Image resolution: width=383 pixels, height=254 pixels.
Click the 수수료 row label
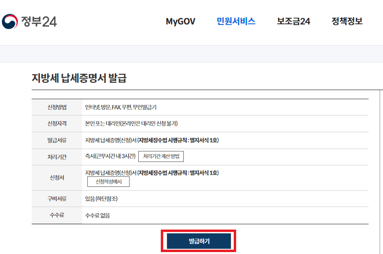point(57,215)
